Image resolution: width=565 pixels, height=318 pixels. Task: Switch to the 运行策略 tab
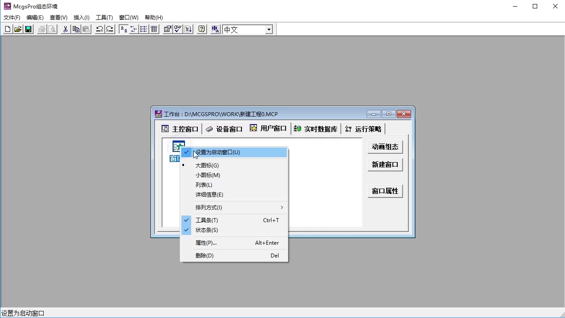click(364, 129)
